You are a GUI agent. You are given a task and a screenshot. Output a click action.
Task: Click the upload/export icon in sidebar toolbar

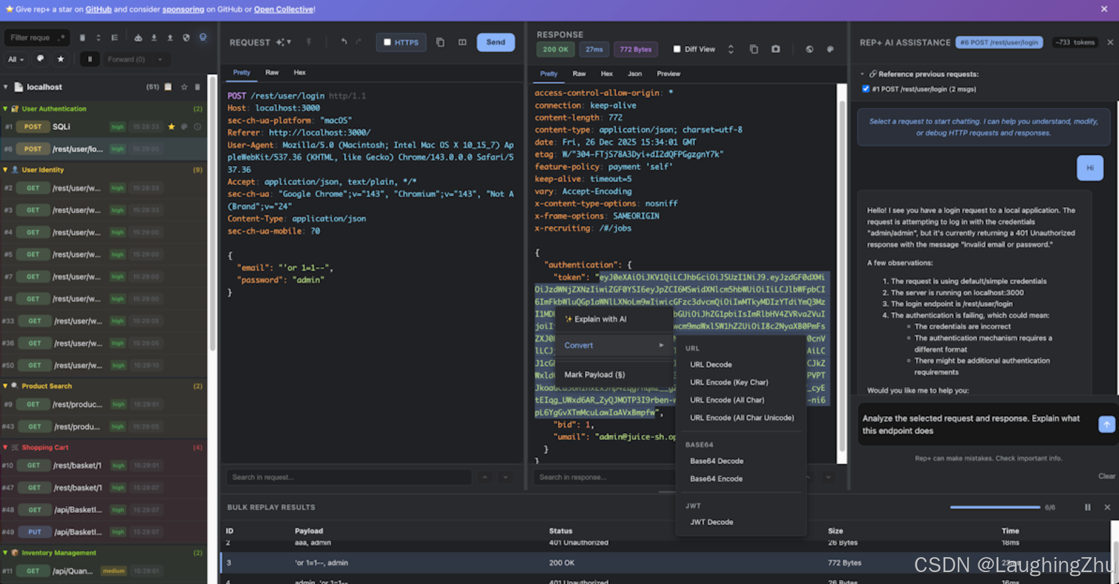pyautogui.click(x=170, y=37)
